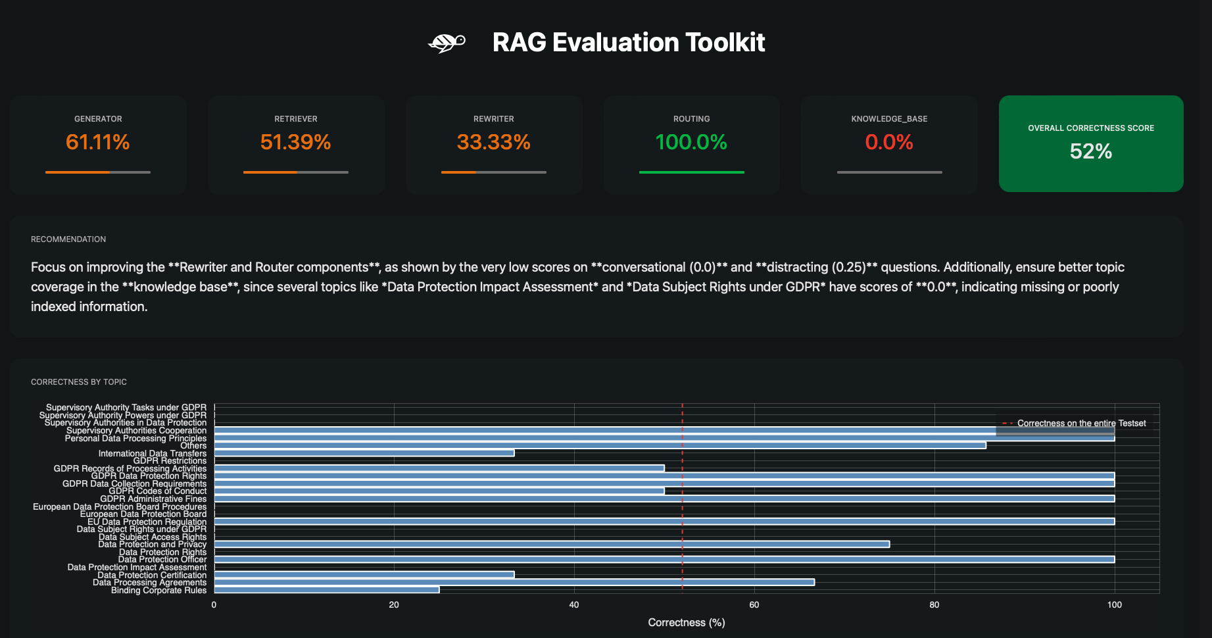Click the Correctness (%) axis title
Image resolution: width=1212 pixels, height=638 pixels.
tap(686, 622)
